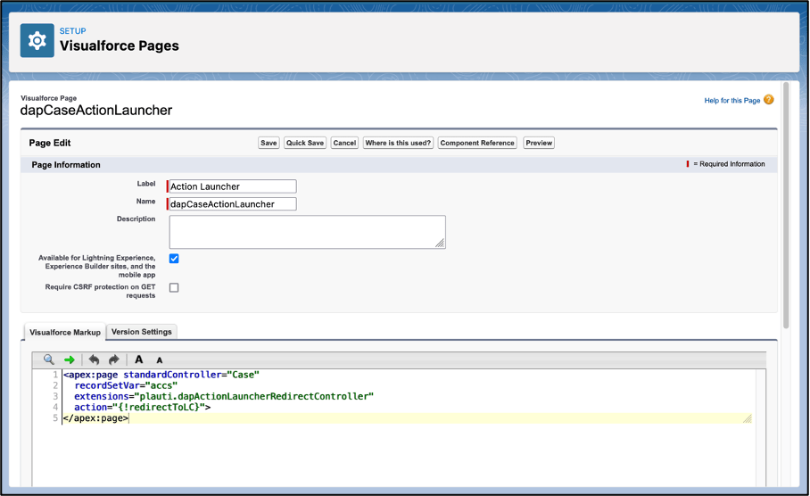Click the dapCaseActionLauncher page title

pyautogui.click(x=96, y=110)
